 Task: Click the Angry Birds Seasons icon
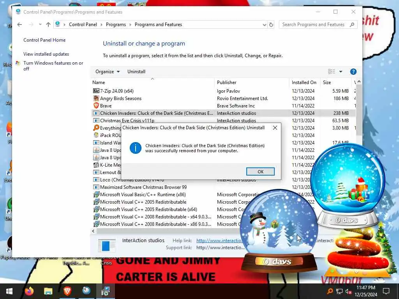point(96,98)
